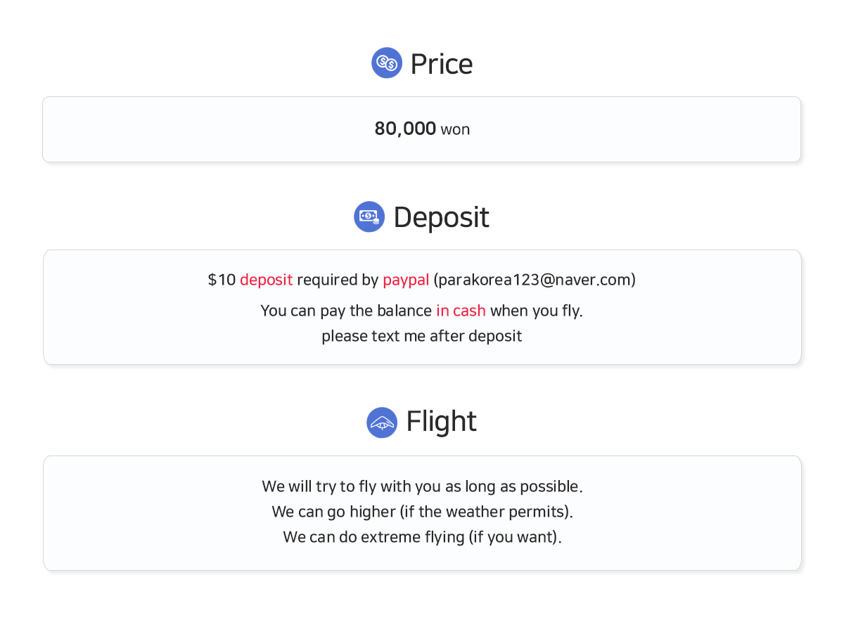Click 'We can do extreme flying' line
The width and height of the screenshot is (844, 634).
[x=422, y=537]
